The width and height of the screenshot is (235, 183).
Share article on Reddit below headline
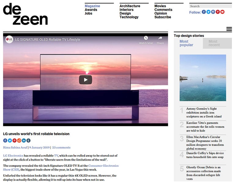click(19, 140)
